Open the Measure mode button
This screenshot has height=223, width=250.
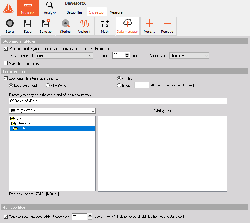coord(28,8)
